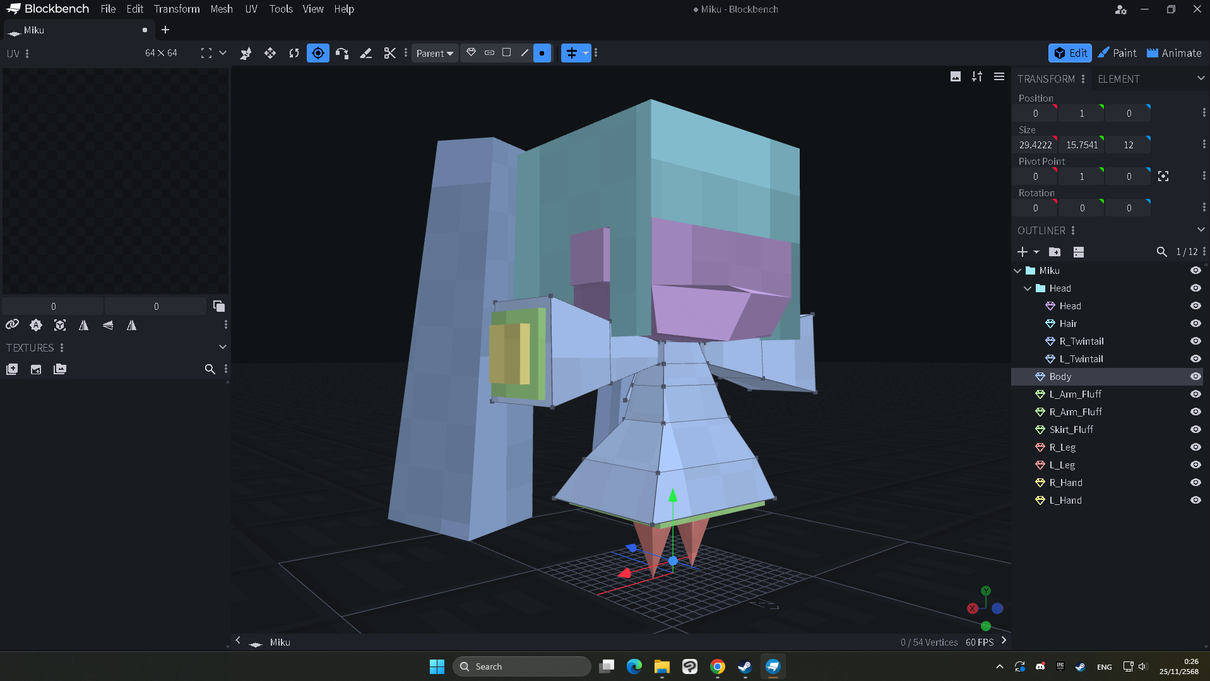The height and width of the screenshot is (681, 1210).
Task: Open the Parent transform space dropdown
Action: pyautogui.click(x=434, y=53)
